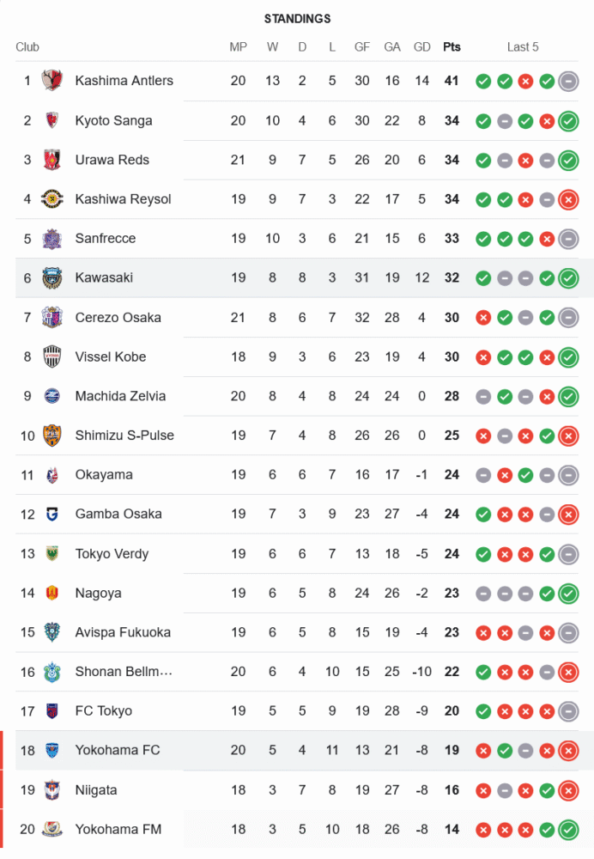594x859 pixels.
Task: Click the Kashima Antlers club crest
Action: point(52,81)
